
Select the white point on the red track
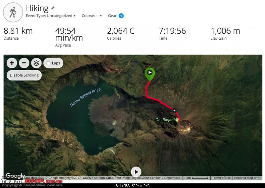coord(175,111)
